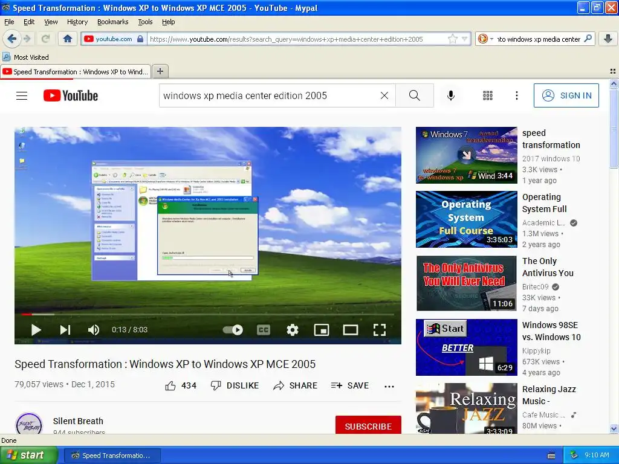
Task: Open the Silent Breath channel name link
Action: 78,421
